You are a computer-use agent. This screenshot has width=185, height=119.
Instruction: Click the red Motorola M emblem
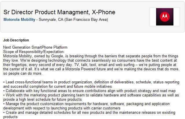pyautogui.click(x=165, y=17)
